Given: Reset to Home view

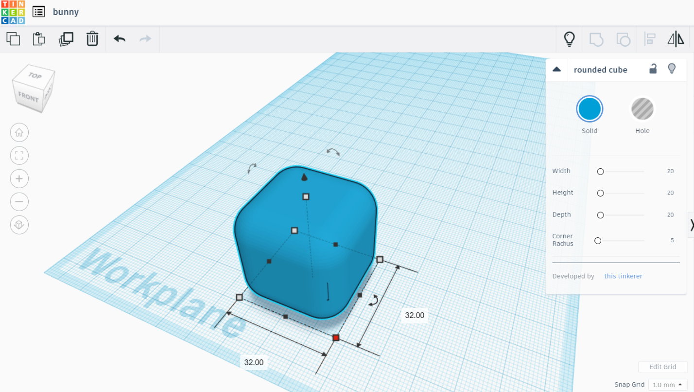Looking at the screenshot, I should tap(19, 132).
